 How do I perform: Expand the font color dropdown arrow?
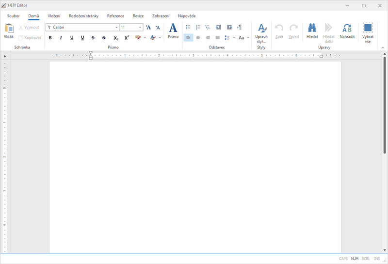click(160, 38)
